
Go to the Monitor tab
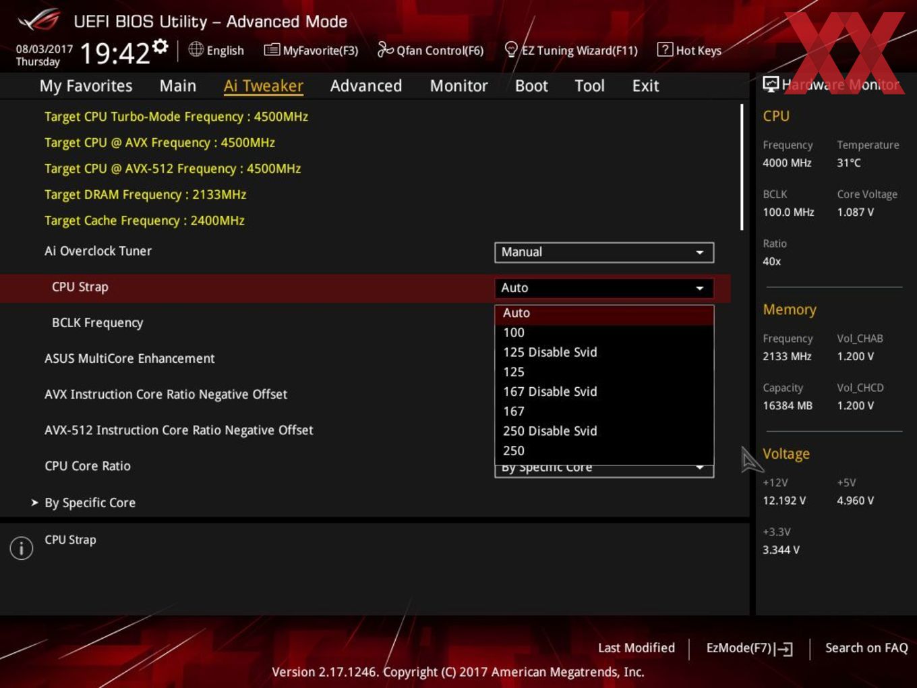click(459, 86)
